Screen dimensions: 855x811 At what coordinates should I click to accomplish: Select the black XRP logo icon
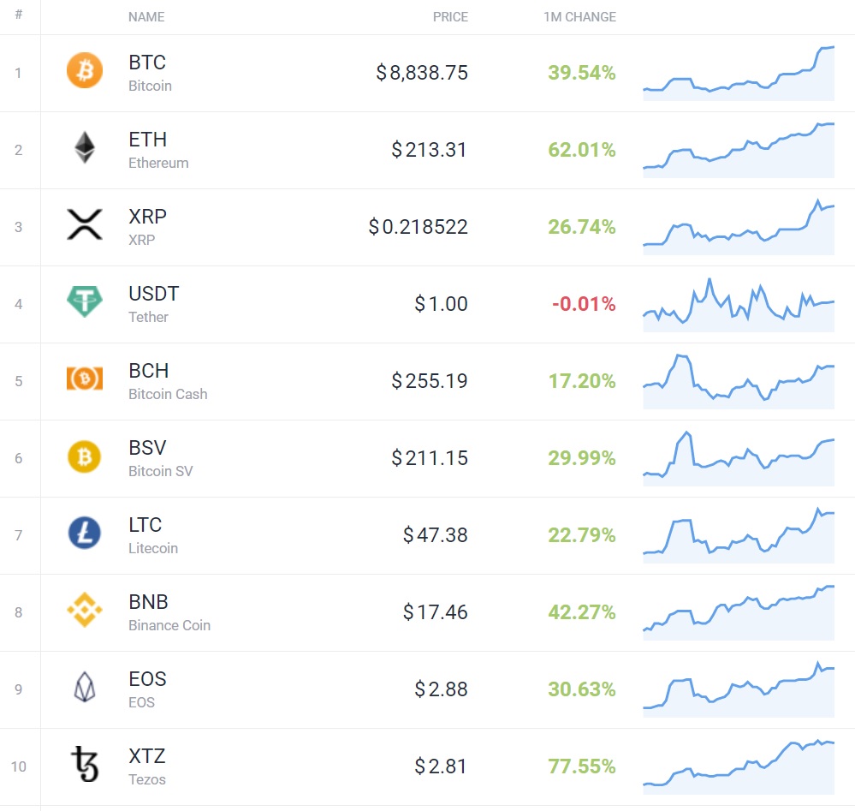pos(85,224)
